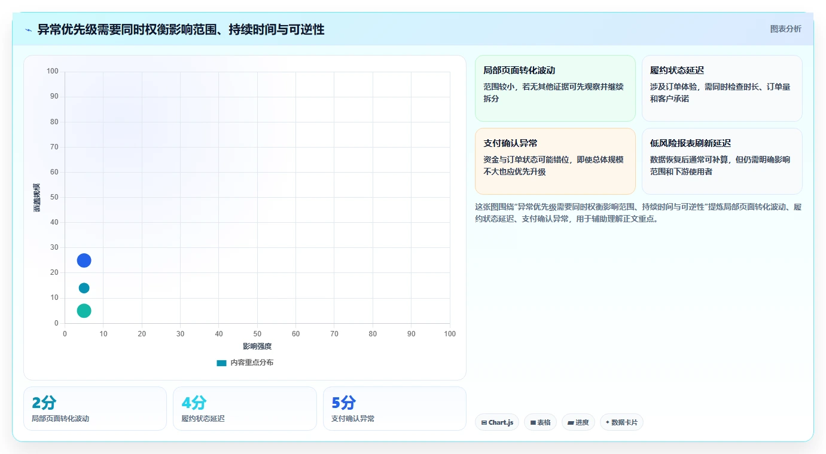This screenshot has height=454, width=826.
Task: Open the 局部页面转化波动 card
Action: [x=555, y=88]
